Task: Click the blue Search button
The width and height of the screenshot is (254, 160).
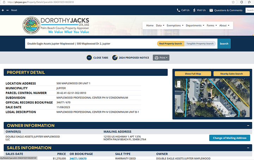Action: coord(224,43)
